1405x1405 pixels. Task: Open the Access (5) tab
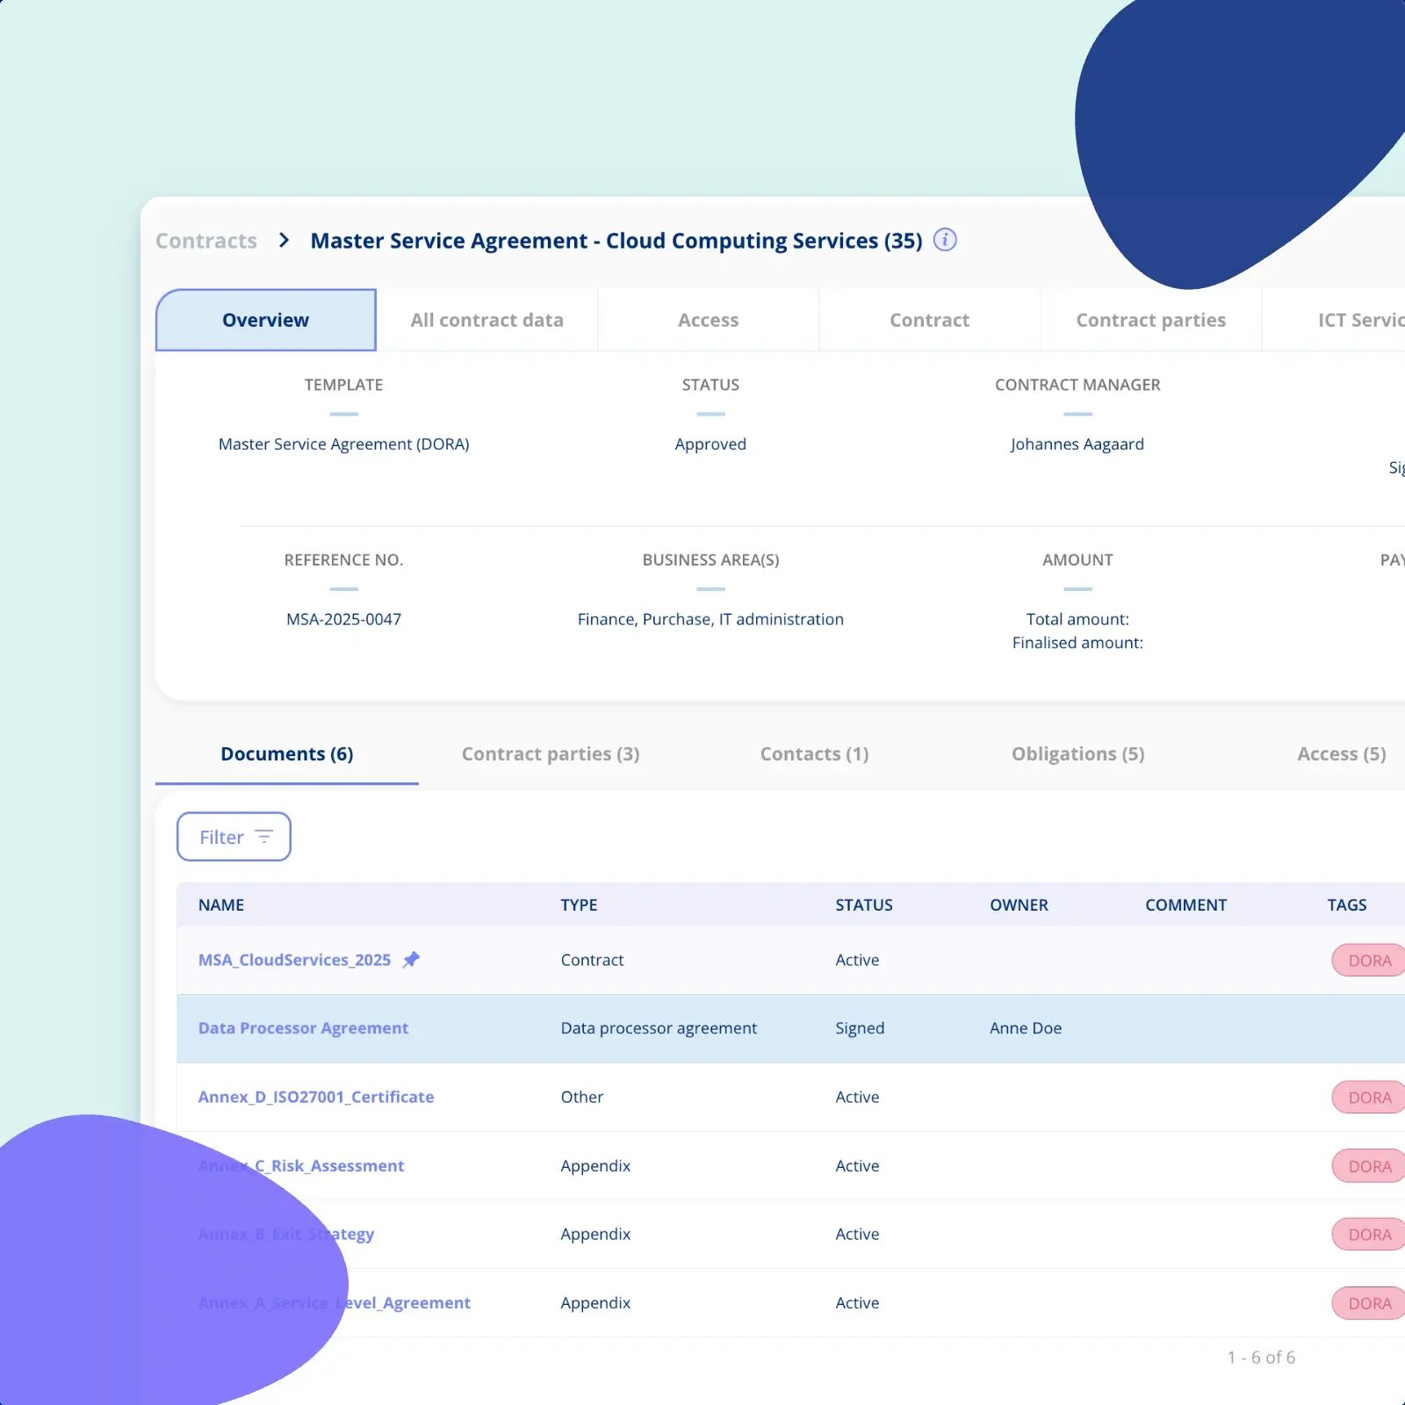1342,753
